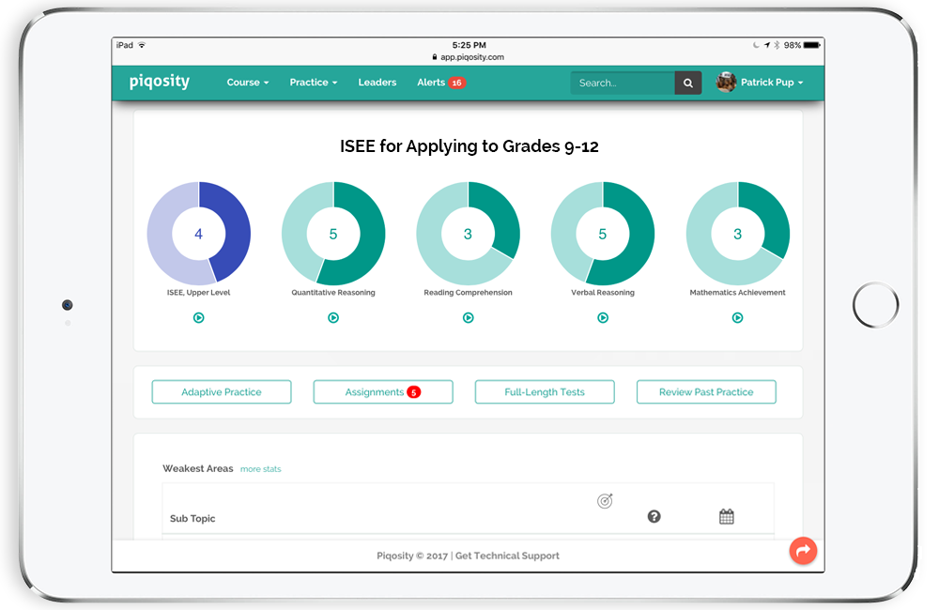Go to the Leaders page
Viewport: 939px width, 610px height.
coord(377,83)
